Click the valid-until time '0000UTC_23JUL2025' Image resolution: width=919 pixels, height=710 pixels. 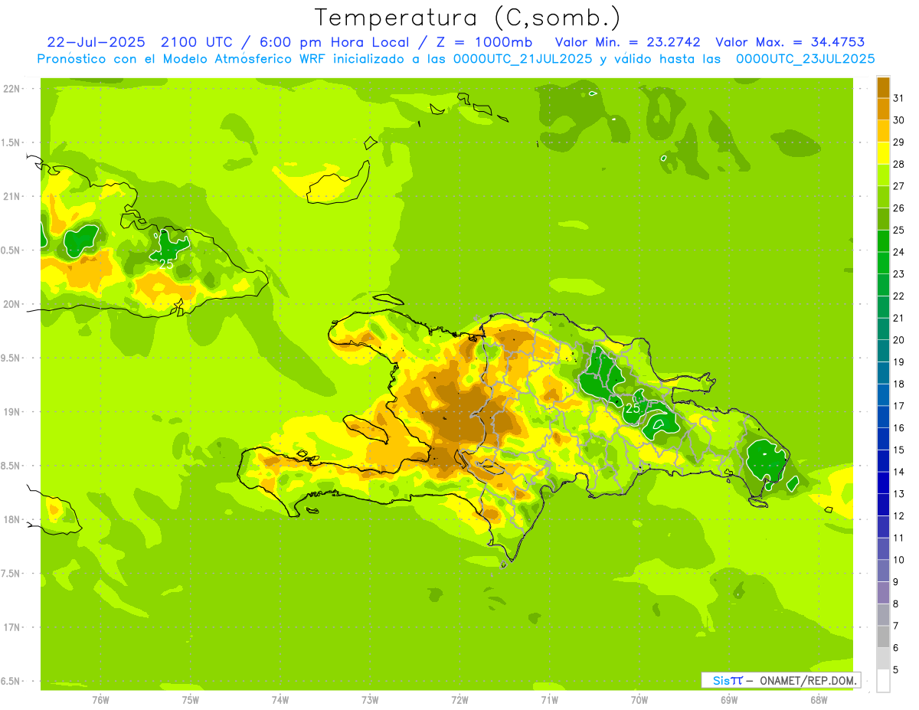coord(806,59)
